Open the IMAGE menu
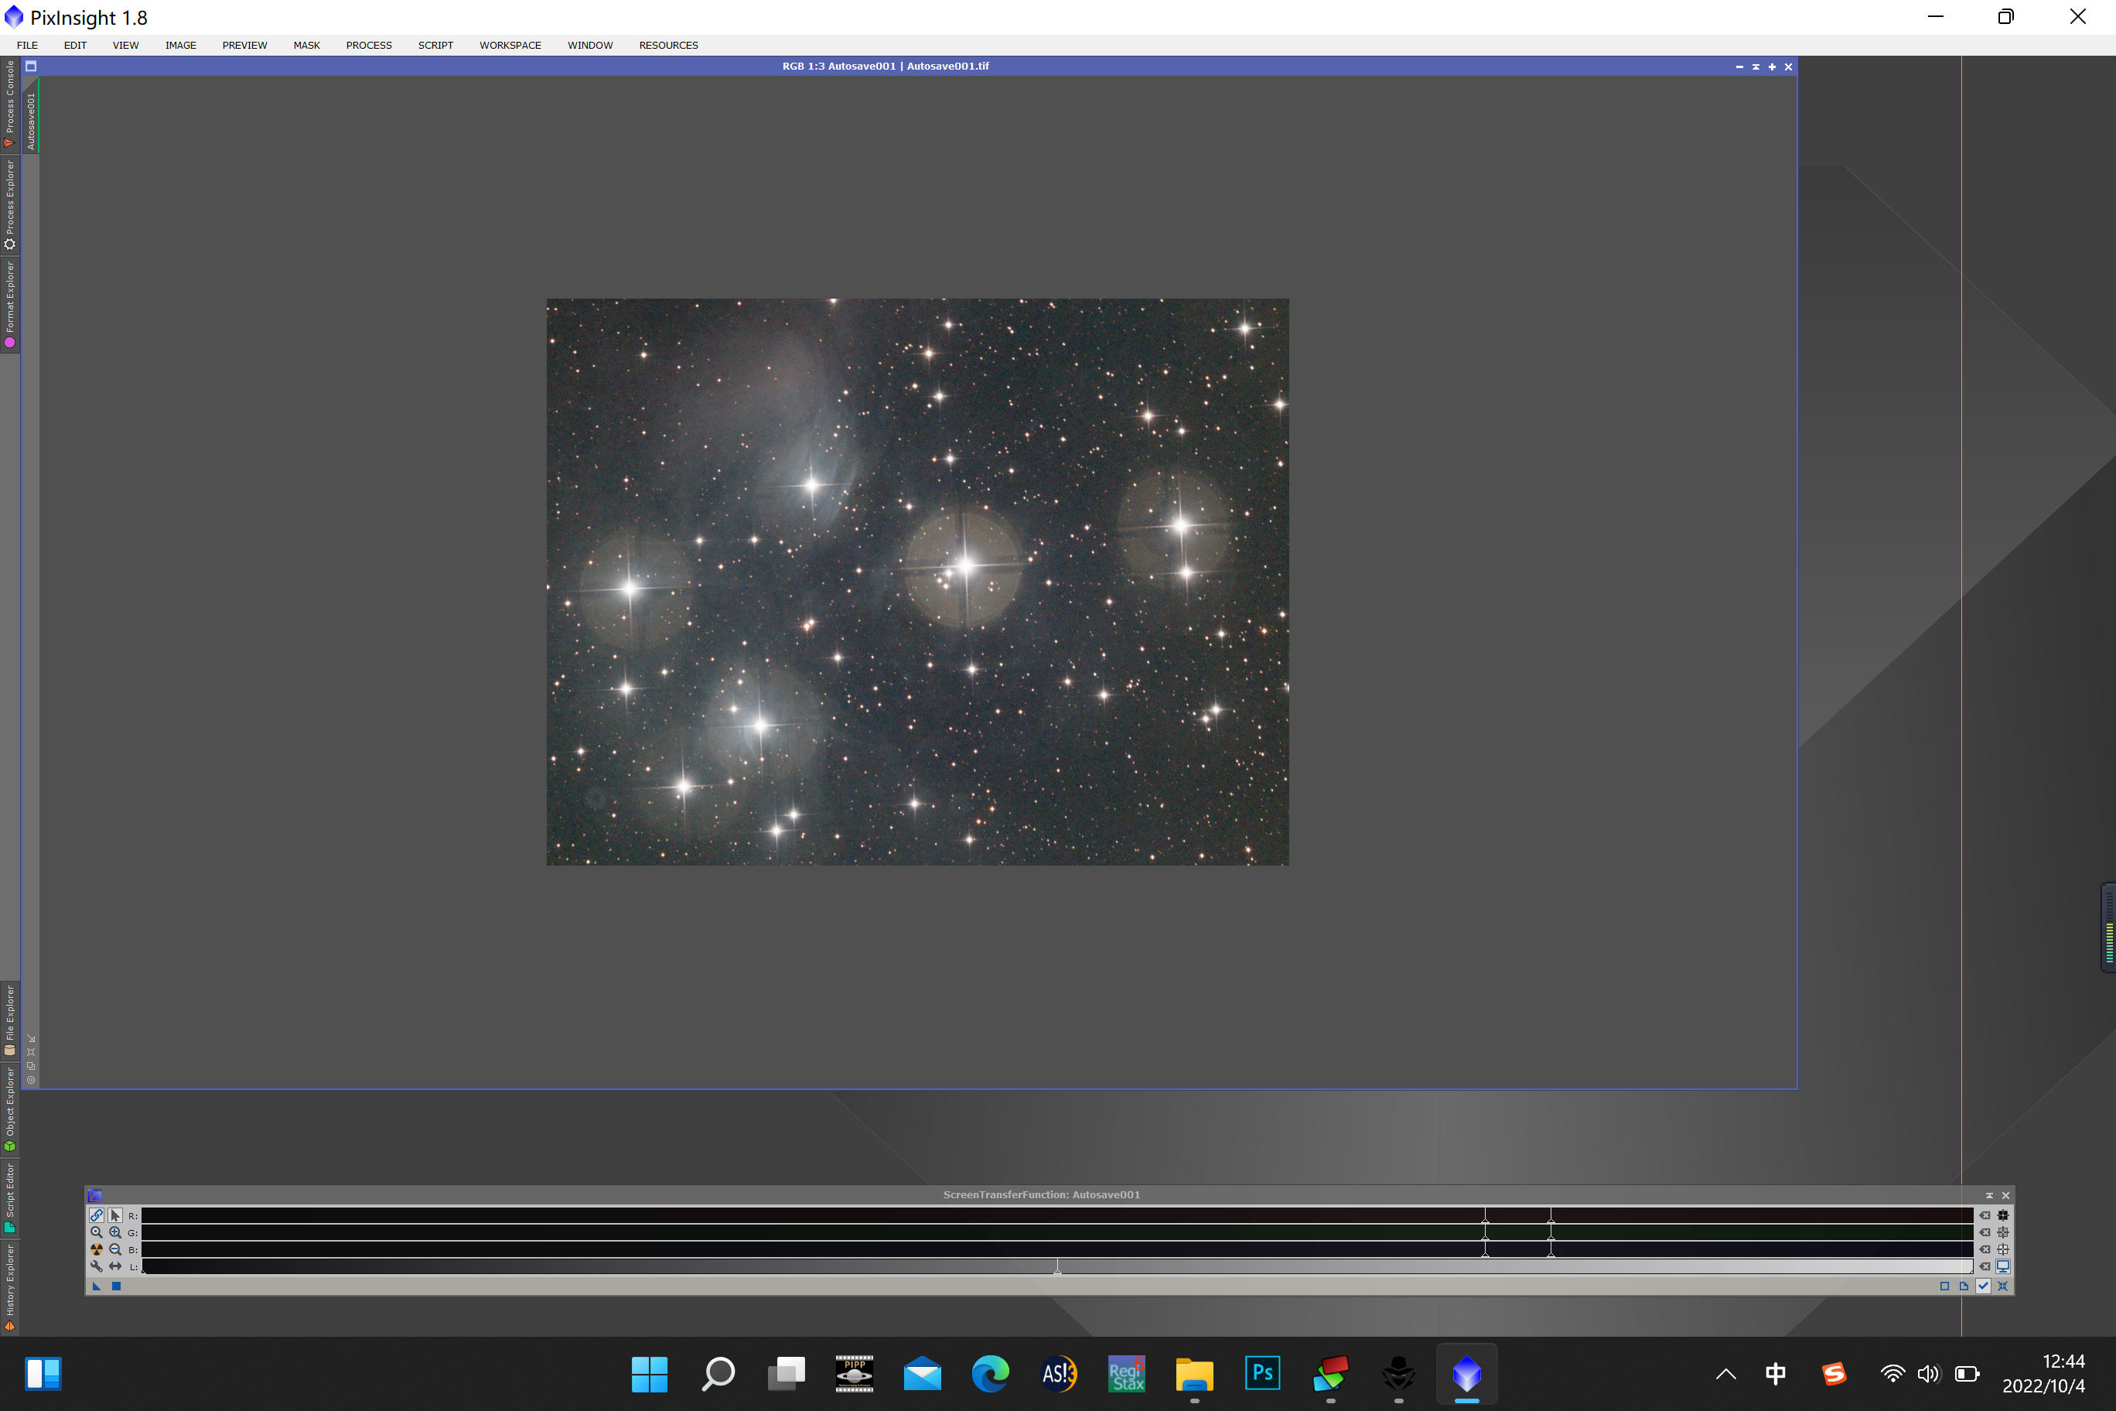The height and width of the screenshot is (1411, 2116). [181, 45]
